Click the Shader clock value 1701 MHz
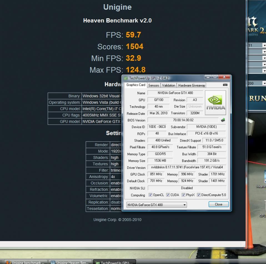 pos(217,174)
